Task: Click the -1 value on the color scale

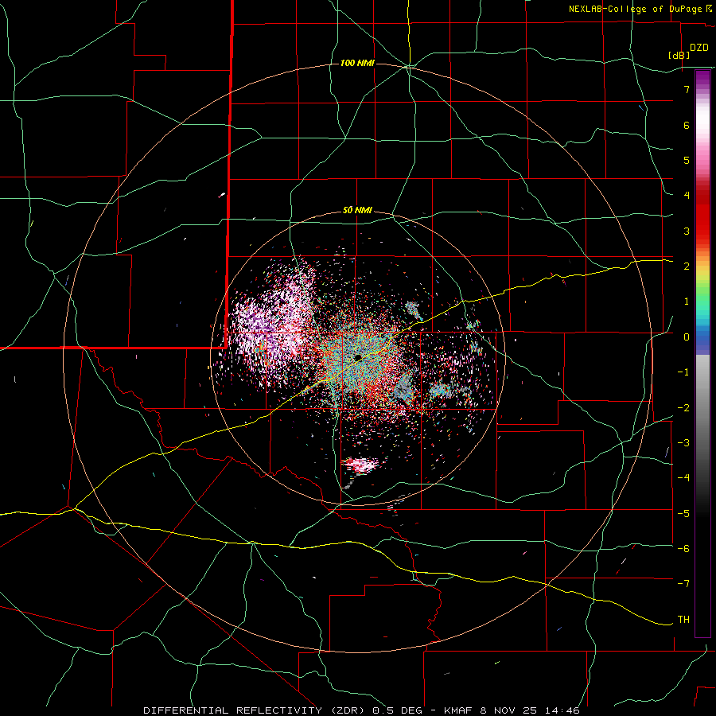Action: coord(683,372)
